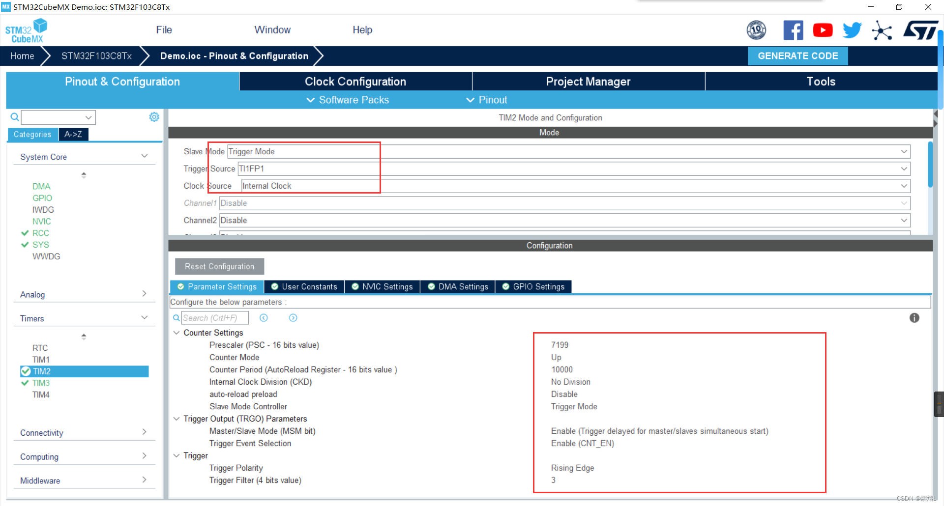The height and width of the screenshot is (506, 944).
Task: Click the ST logo icon
Action: tap(920, 30)
